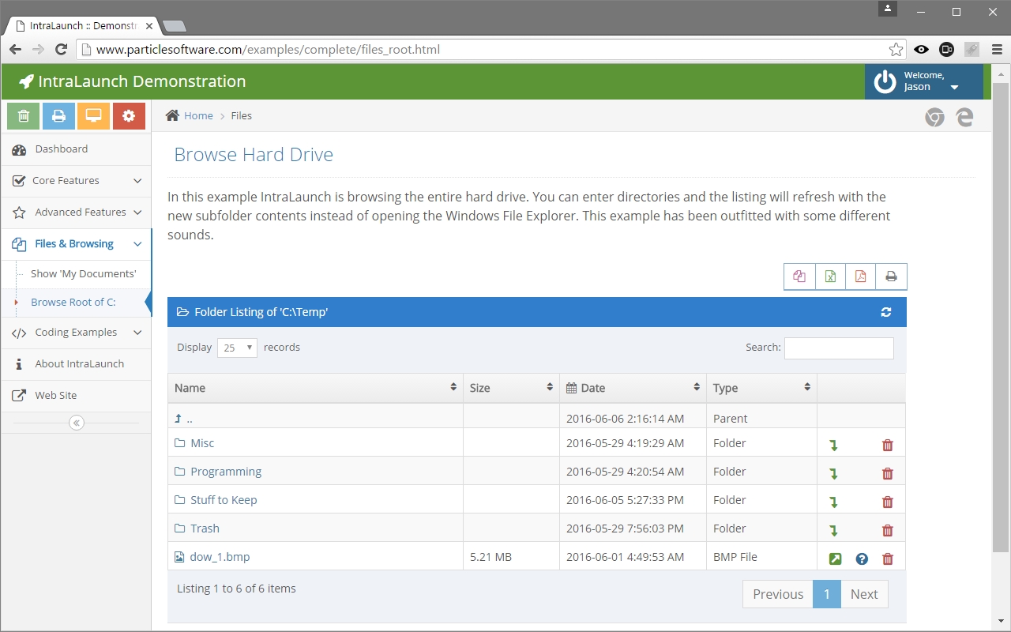Click the print table icon above listing
Image resolution: width=1011 pixels, height=632 pixels.
[x=891, y=276]
